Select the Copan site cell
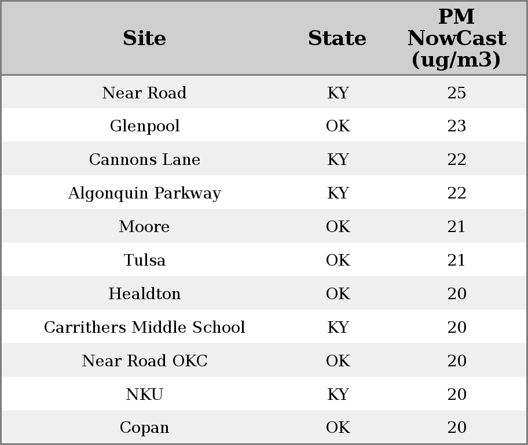 [144, 428]
